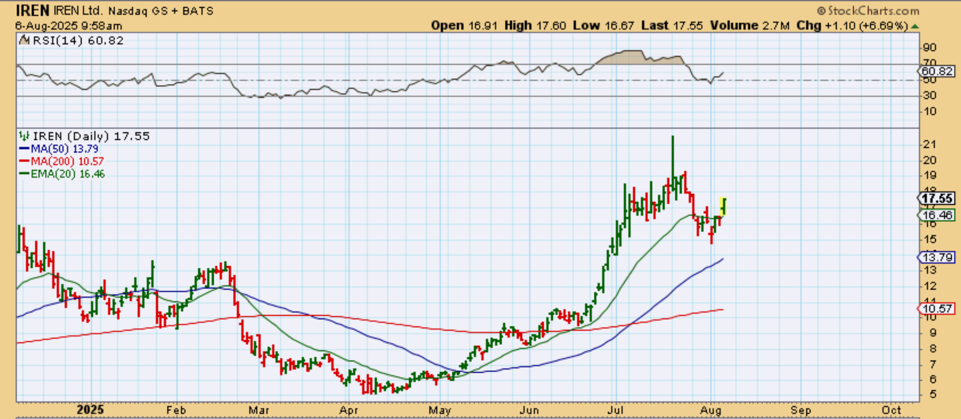
Task: Select the red MA(200) legend color dash
Action: (x=24, y=161)
